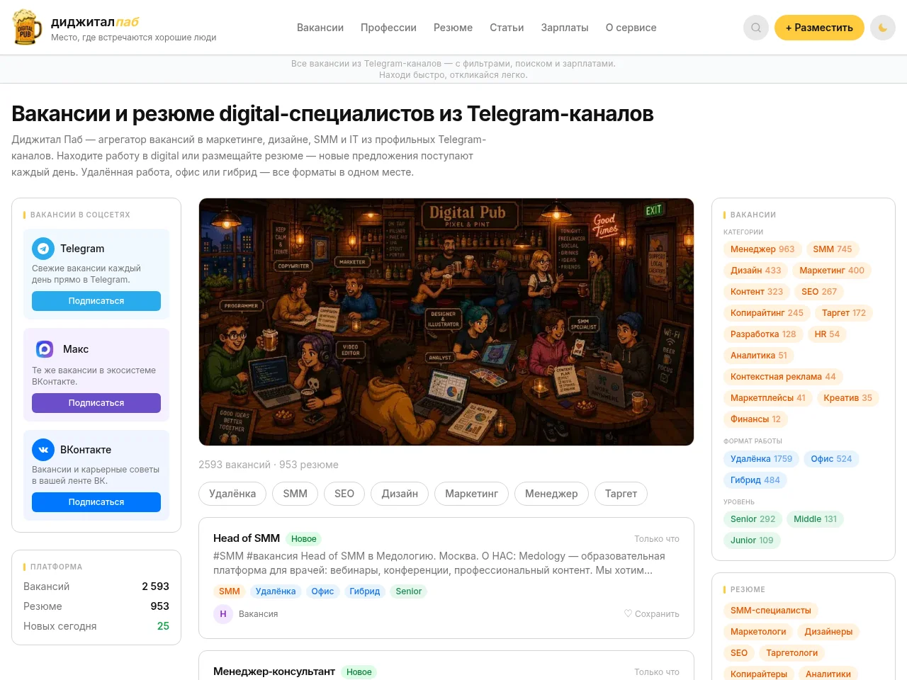This screenshot has height=680, width=907.
Task: Click the Digital Pub banner image
Action: pyautogui.click(x=446, y=322)
